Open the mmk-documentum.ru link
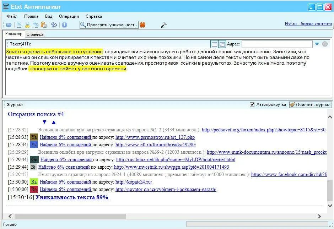334x229 pixels. pyautogui.click(x=266, y=152)
